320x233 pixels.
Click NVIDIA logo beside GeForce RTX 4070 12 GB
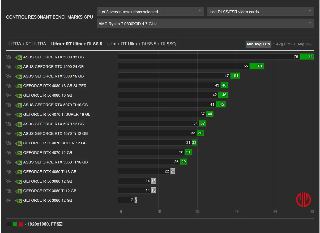coord(19,153)
